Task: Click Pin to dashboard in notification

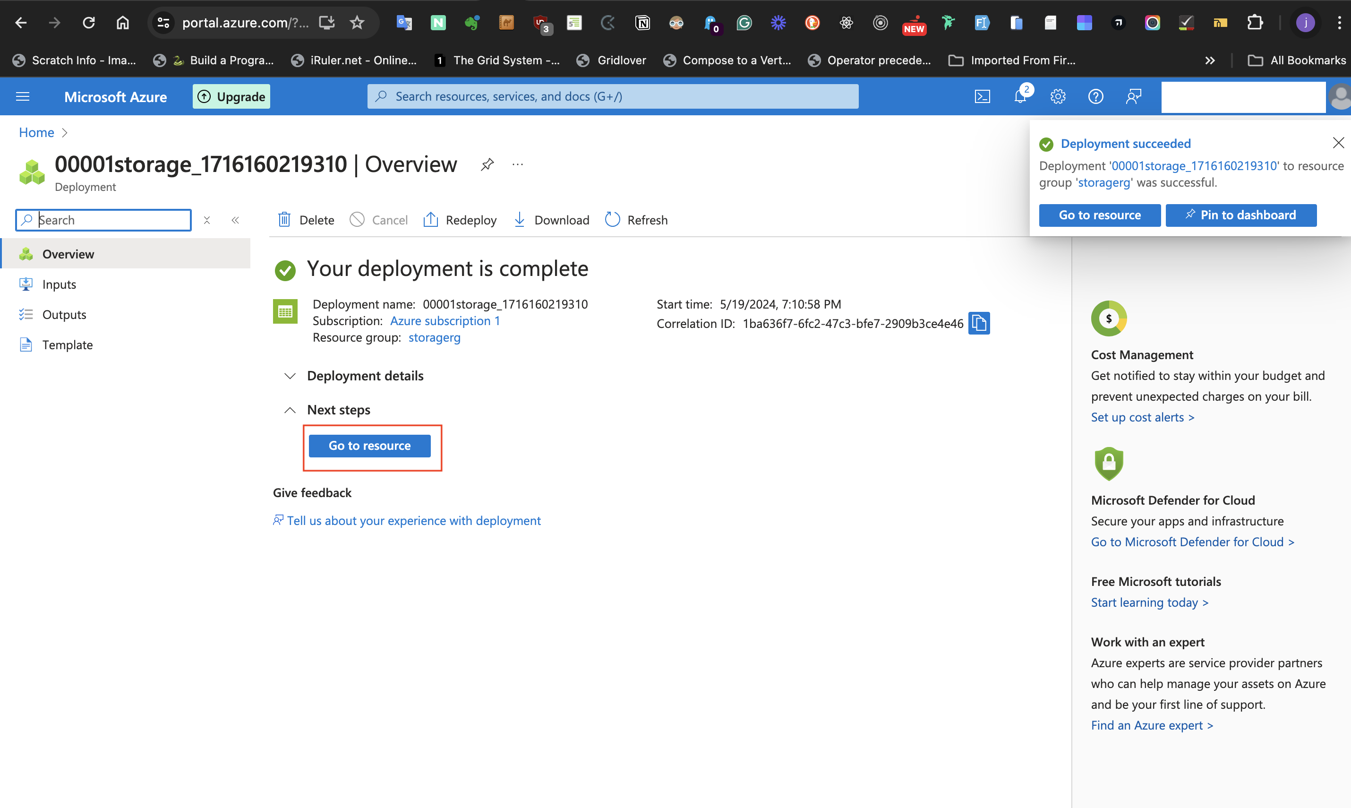Action: tap(1240, 215)
